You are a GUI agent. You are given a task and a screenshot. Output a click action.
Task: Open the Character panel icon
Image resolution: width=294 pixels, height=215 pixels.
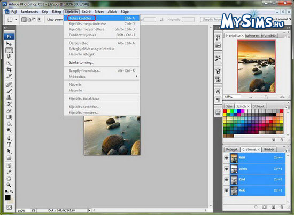[218, 92]
